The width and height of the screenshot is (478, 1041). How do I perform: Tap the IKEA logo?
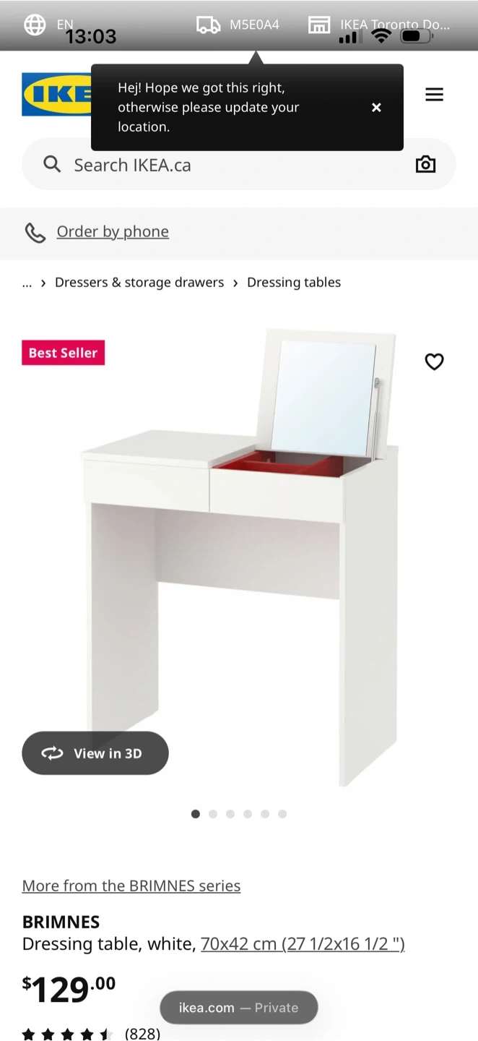point(57,94)
